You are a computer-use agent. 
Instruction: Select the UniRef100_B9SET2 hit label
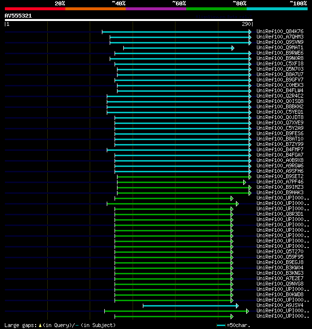coord(280,177)
